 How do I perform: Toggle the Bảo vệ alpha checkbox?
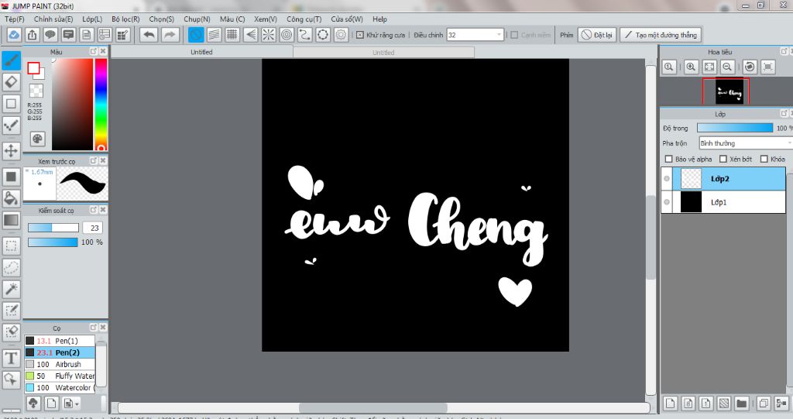point(668,159)
